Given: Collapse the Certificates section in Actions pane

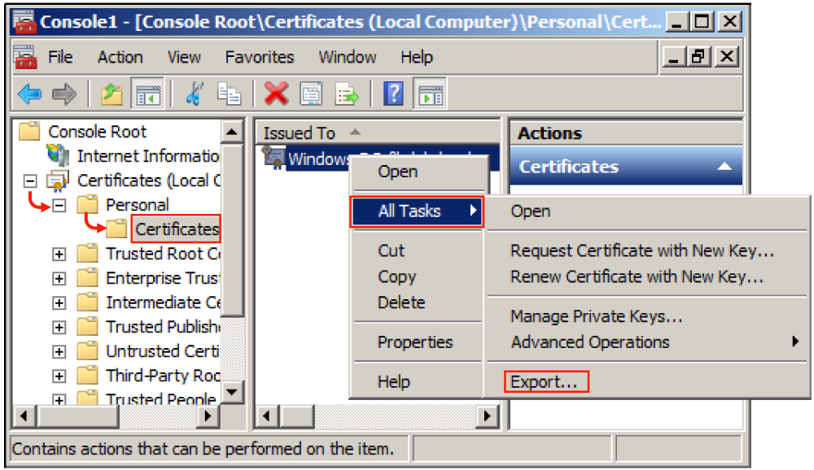Looking at the screenshot, I should [724, 167].
